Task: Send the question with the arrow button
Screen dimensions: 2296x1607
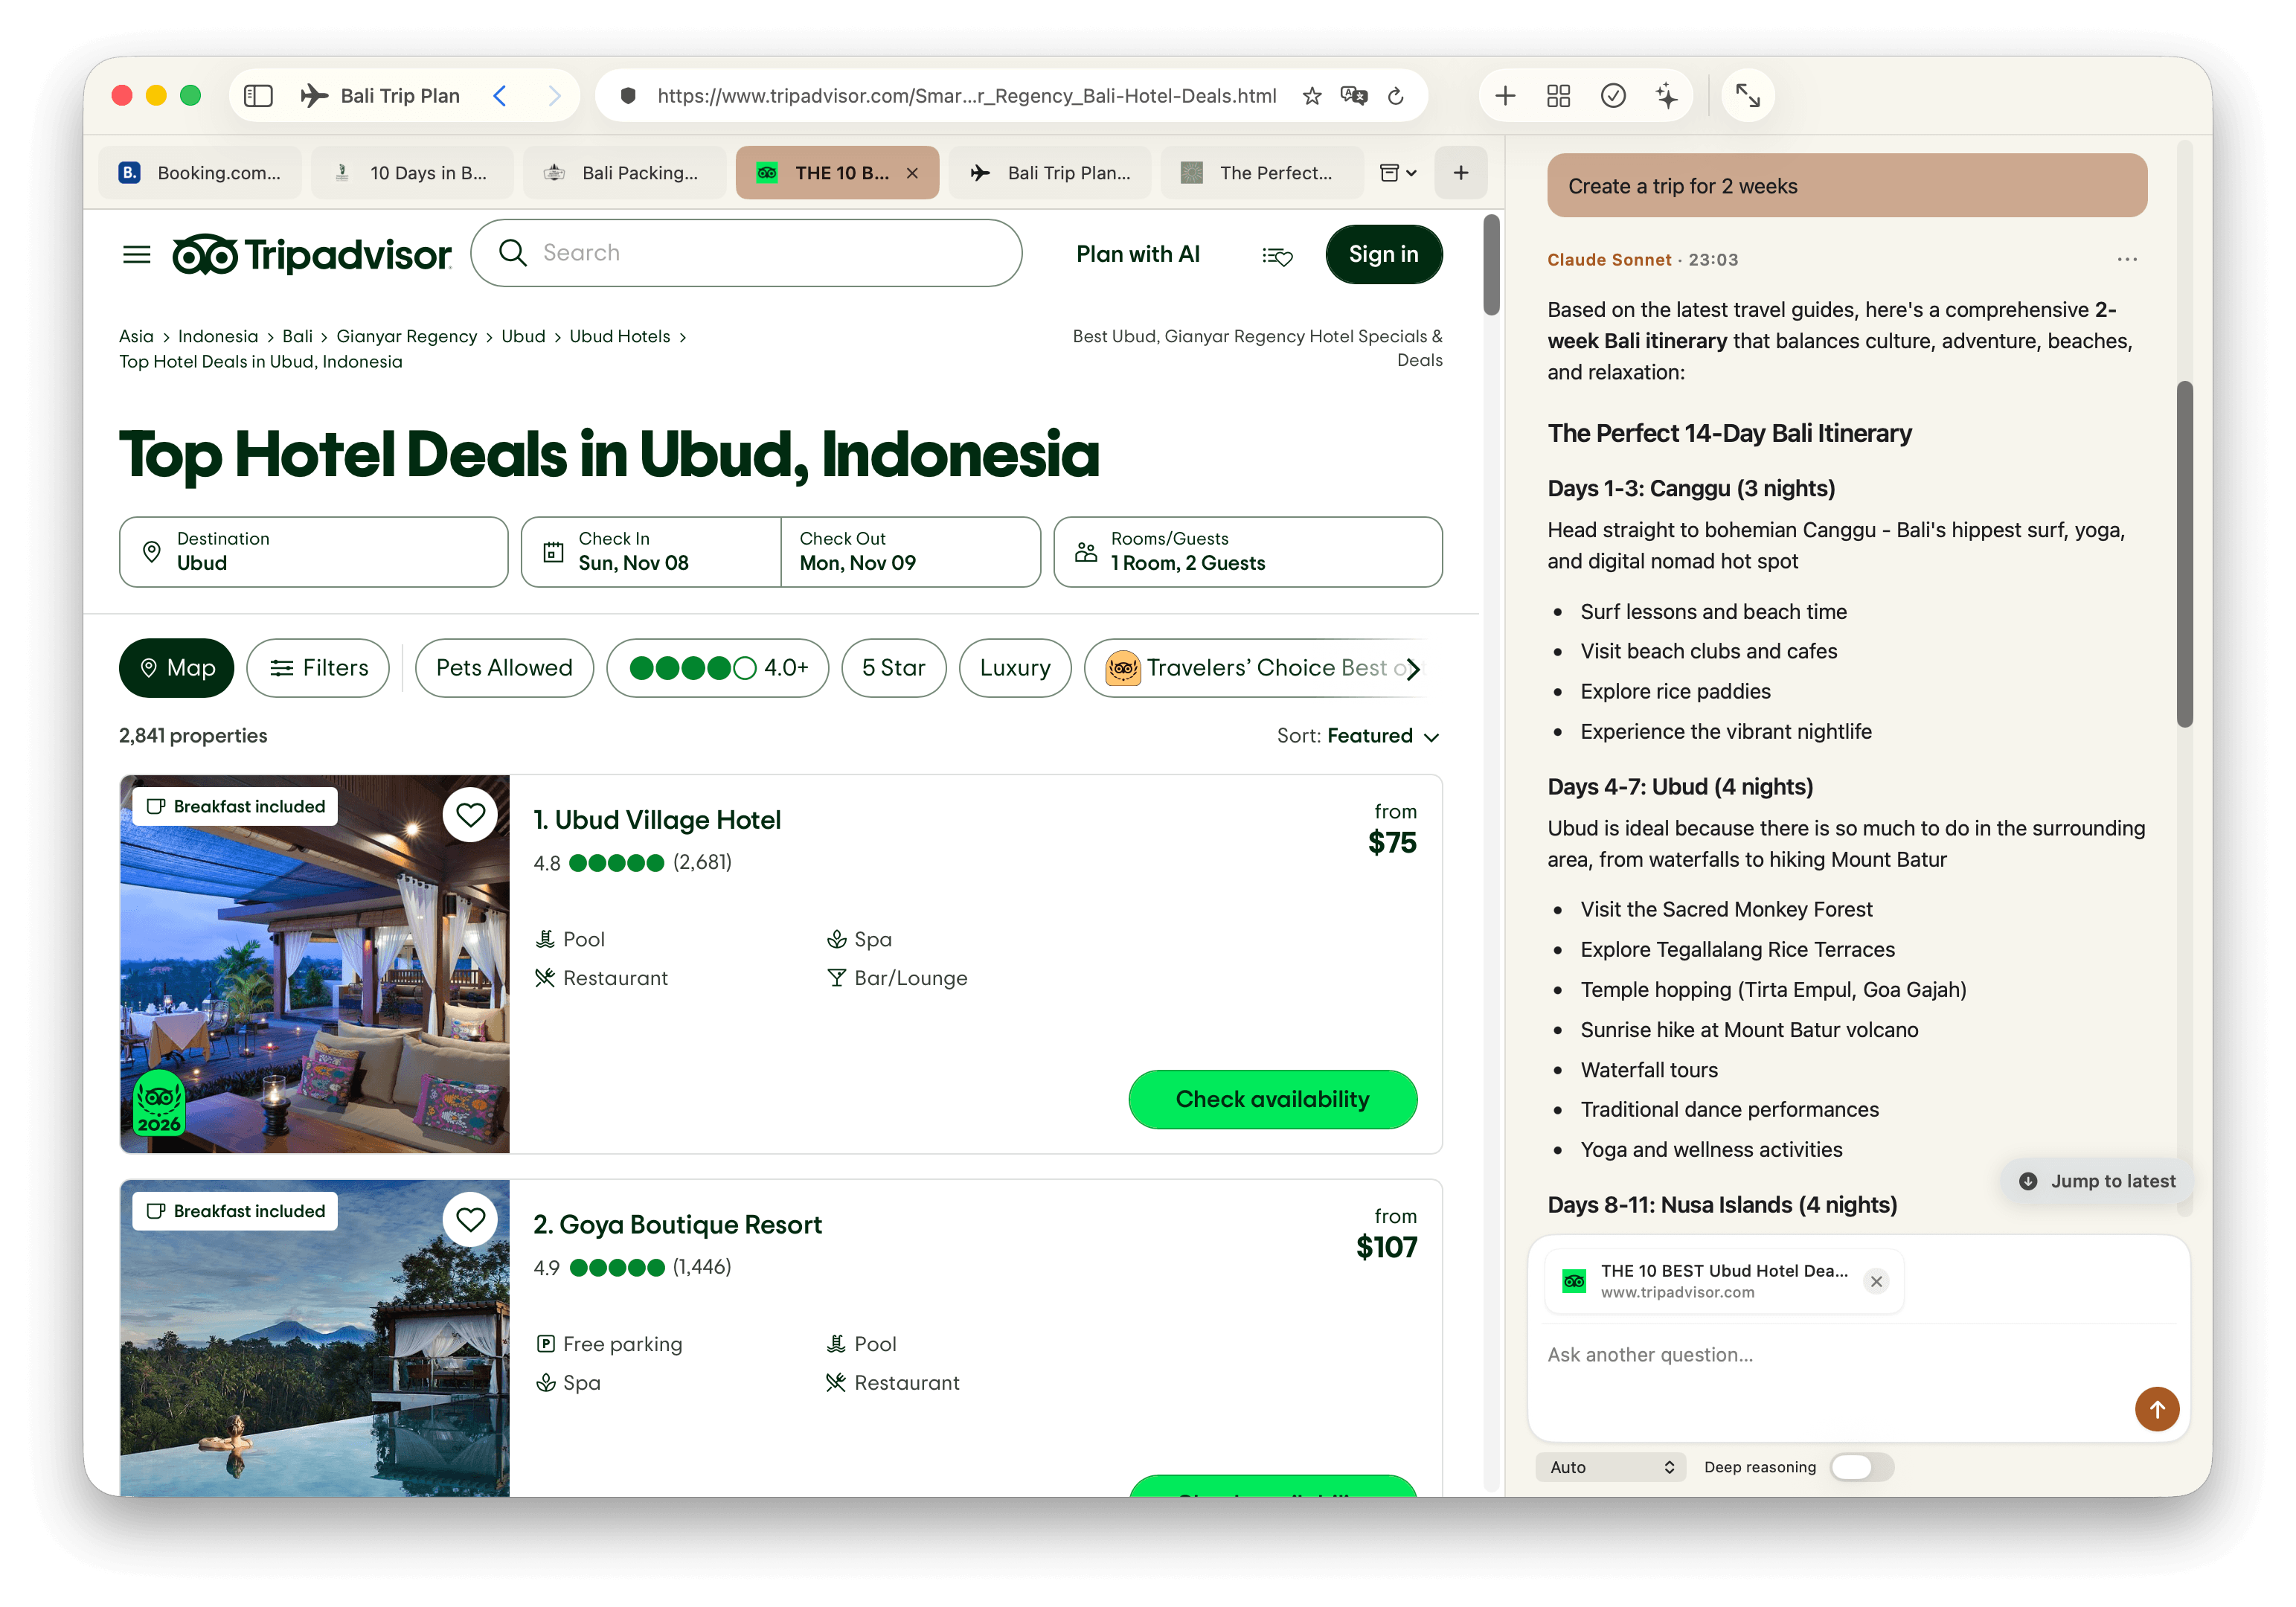Action: coord(2156,1408)
